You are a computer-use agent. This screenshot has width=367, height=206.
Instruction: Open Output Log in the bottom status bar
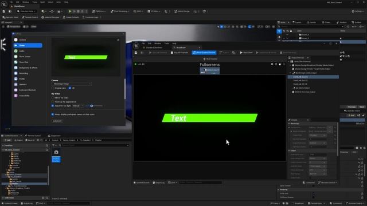(27, 204)
